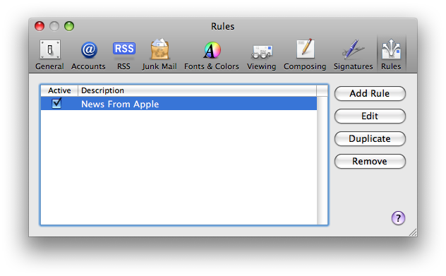
Task: Click the Add Rule button
Action: [x=370, y=94]
